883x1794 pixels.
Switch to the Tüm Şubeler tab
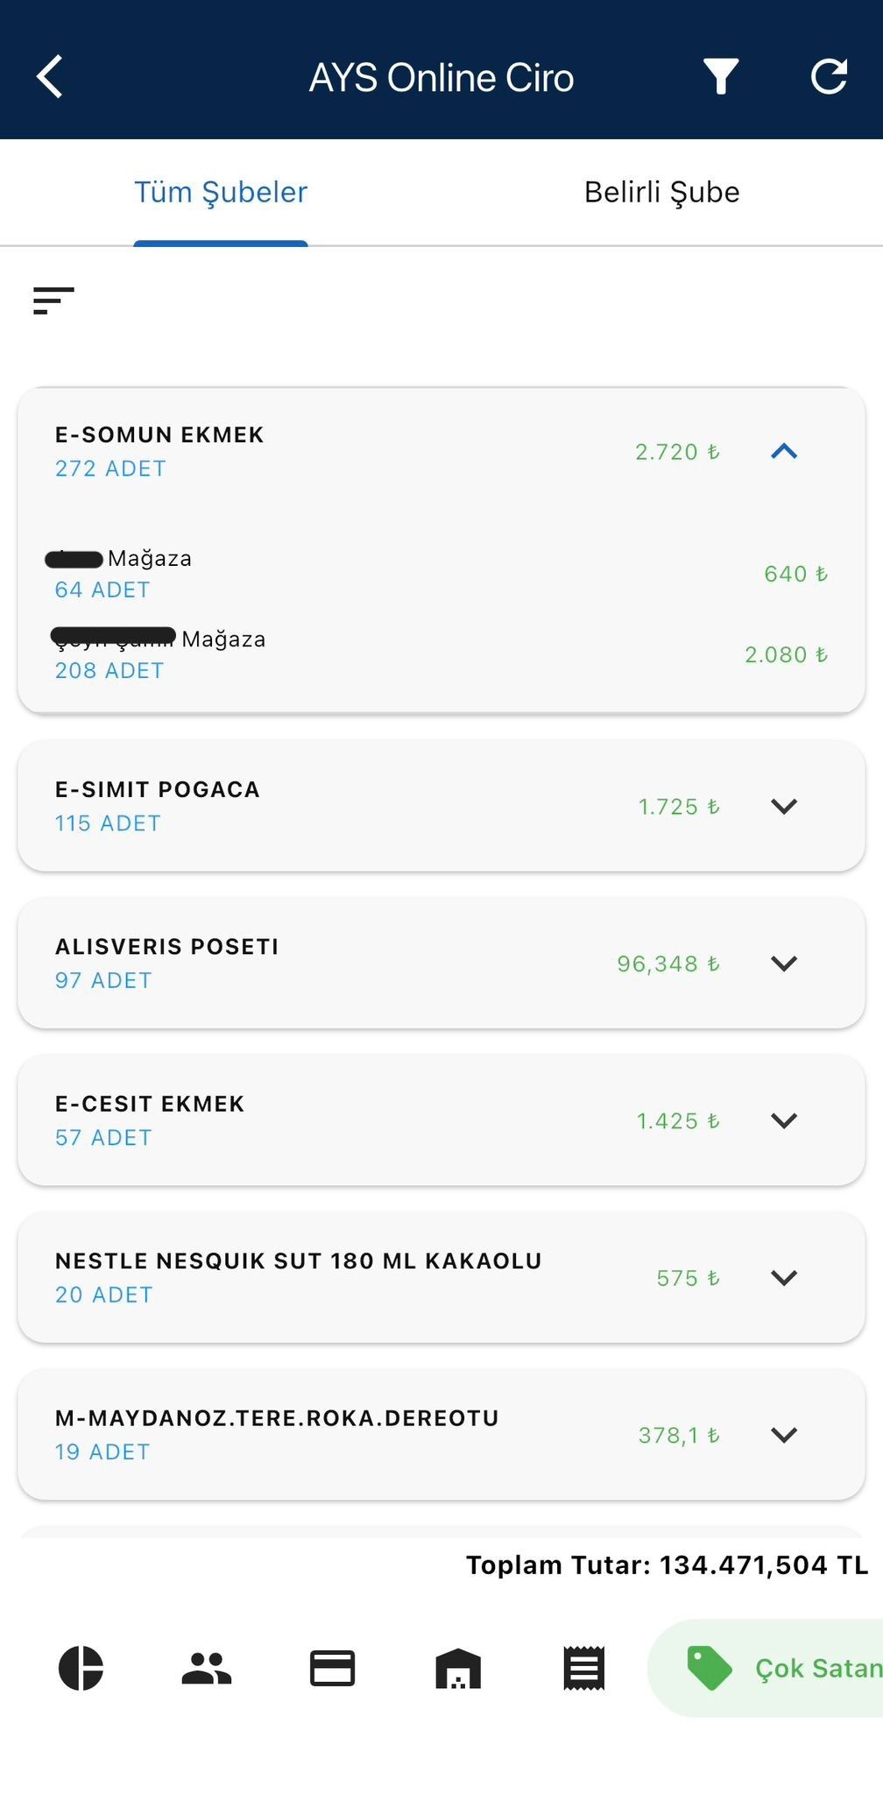(221, 193)
